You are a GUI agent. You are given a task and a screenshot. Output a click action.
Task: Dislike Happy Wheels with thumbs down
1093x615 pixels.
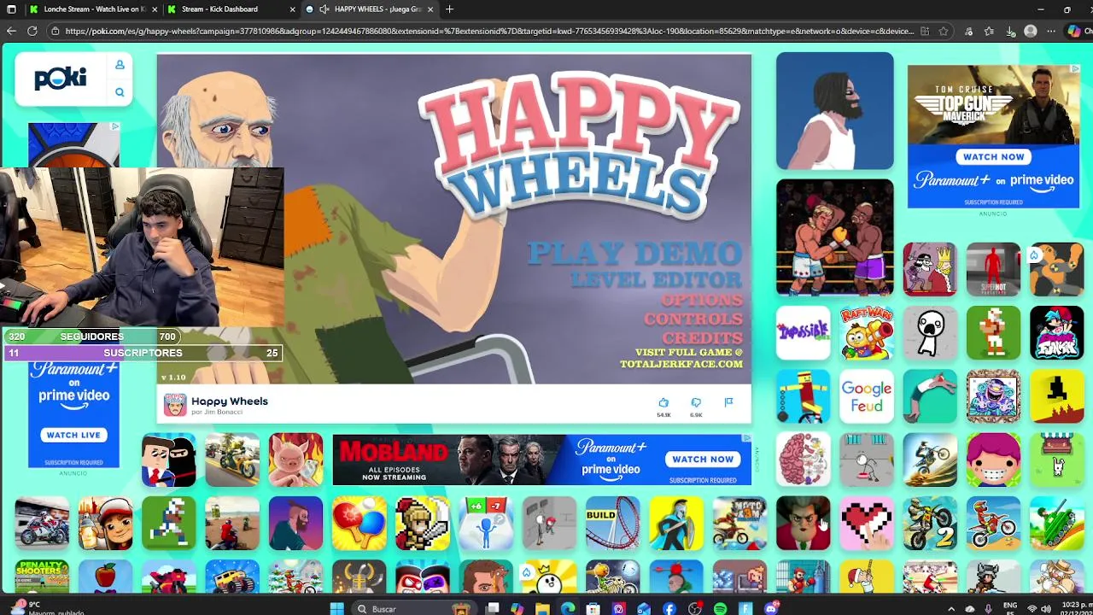click(696, 402)
